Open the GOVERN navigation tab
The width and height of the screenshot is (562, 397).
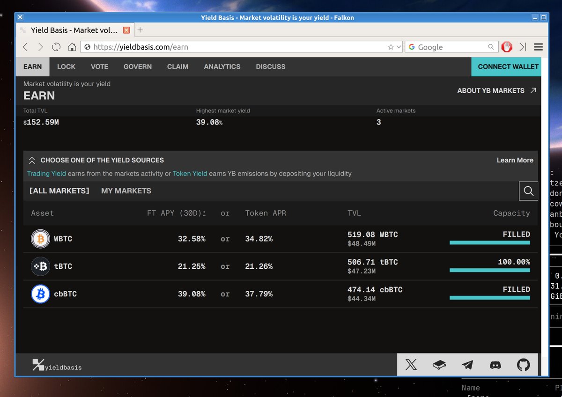pos(138,66)
